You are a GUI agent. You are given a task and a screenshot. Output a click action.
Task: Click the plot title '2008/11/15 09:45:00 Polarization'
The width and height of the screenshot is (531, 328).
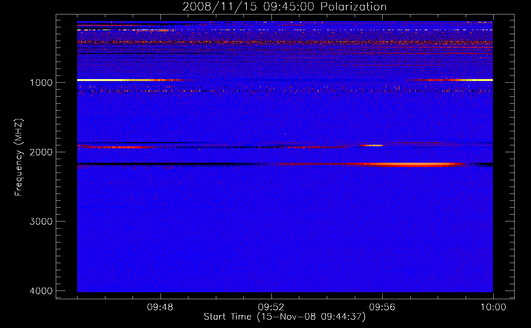coord(285,7)
